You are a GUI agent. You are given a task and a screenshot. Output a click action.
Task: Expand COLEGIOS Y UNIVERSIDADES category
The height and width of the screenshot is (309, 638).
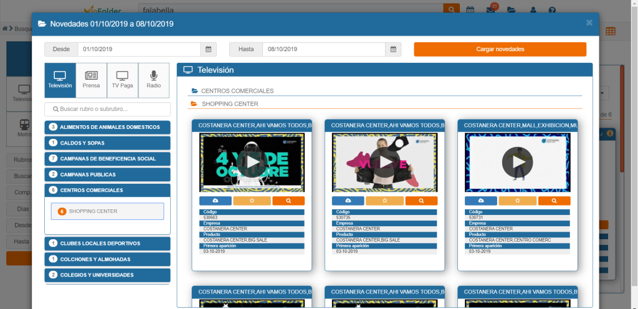(107, 275)
